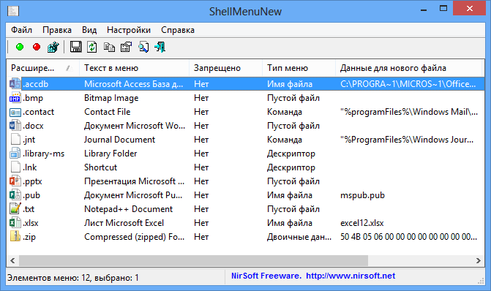Image resolution: width=491 pixels, height=291 pixels.
Task: Select the .jnt extension row
Action: click(246, 140)
